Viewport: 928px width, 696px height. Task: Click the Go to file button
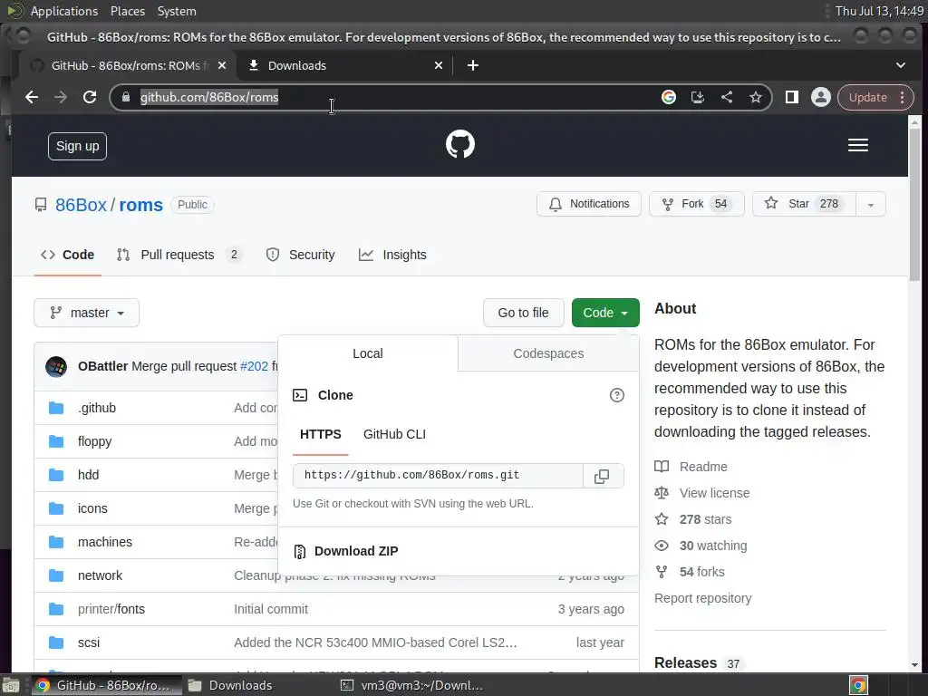pyautogui.click(x=523, y=313)
